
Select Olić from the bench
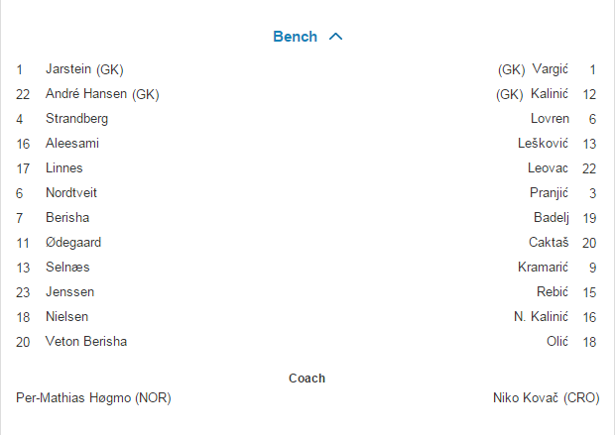pyautogui.click(x=555, y=342)
